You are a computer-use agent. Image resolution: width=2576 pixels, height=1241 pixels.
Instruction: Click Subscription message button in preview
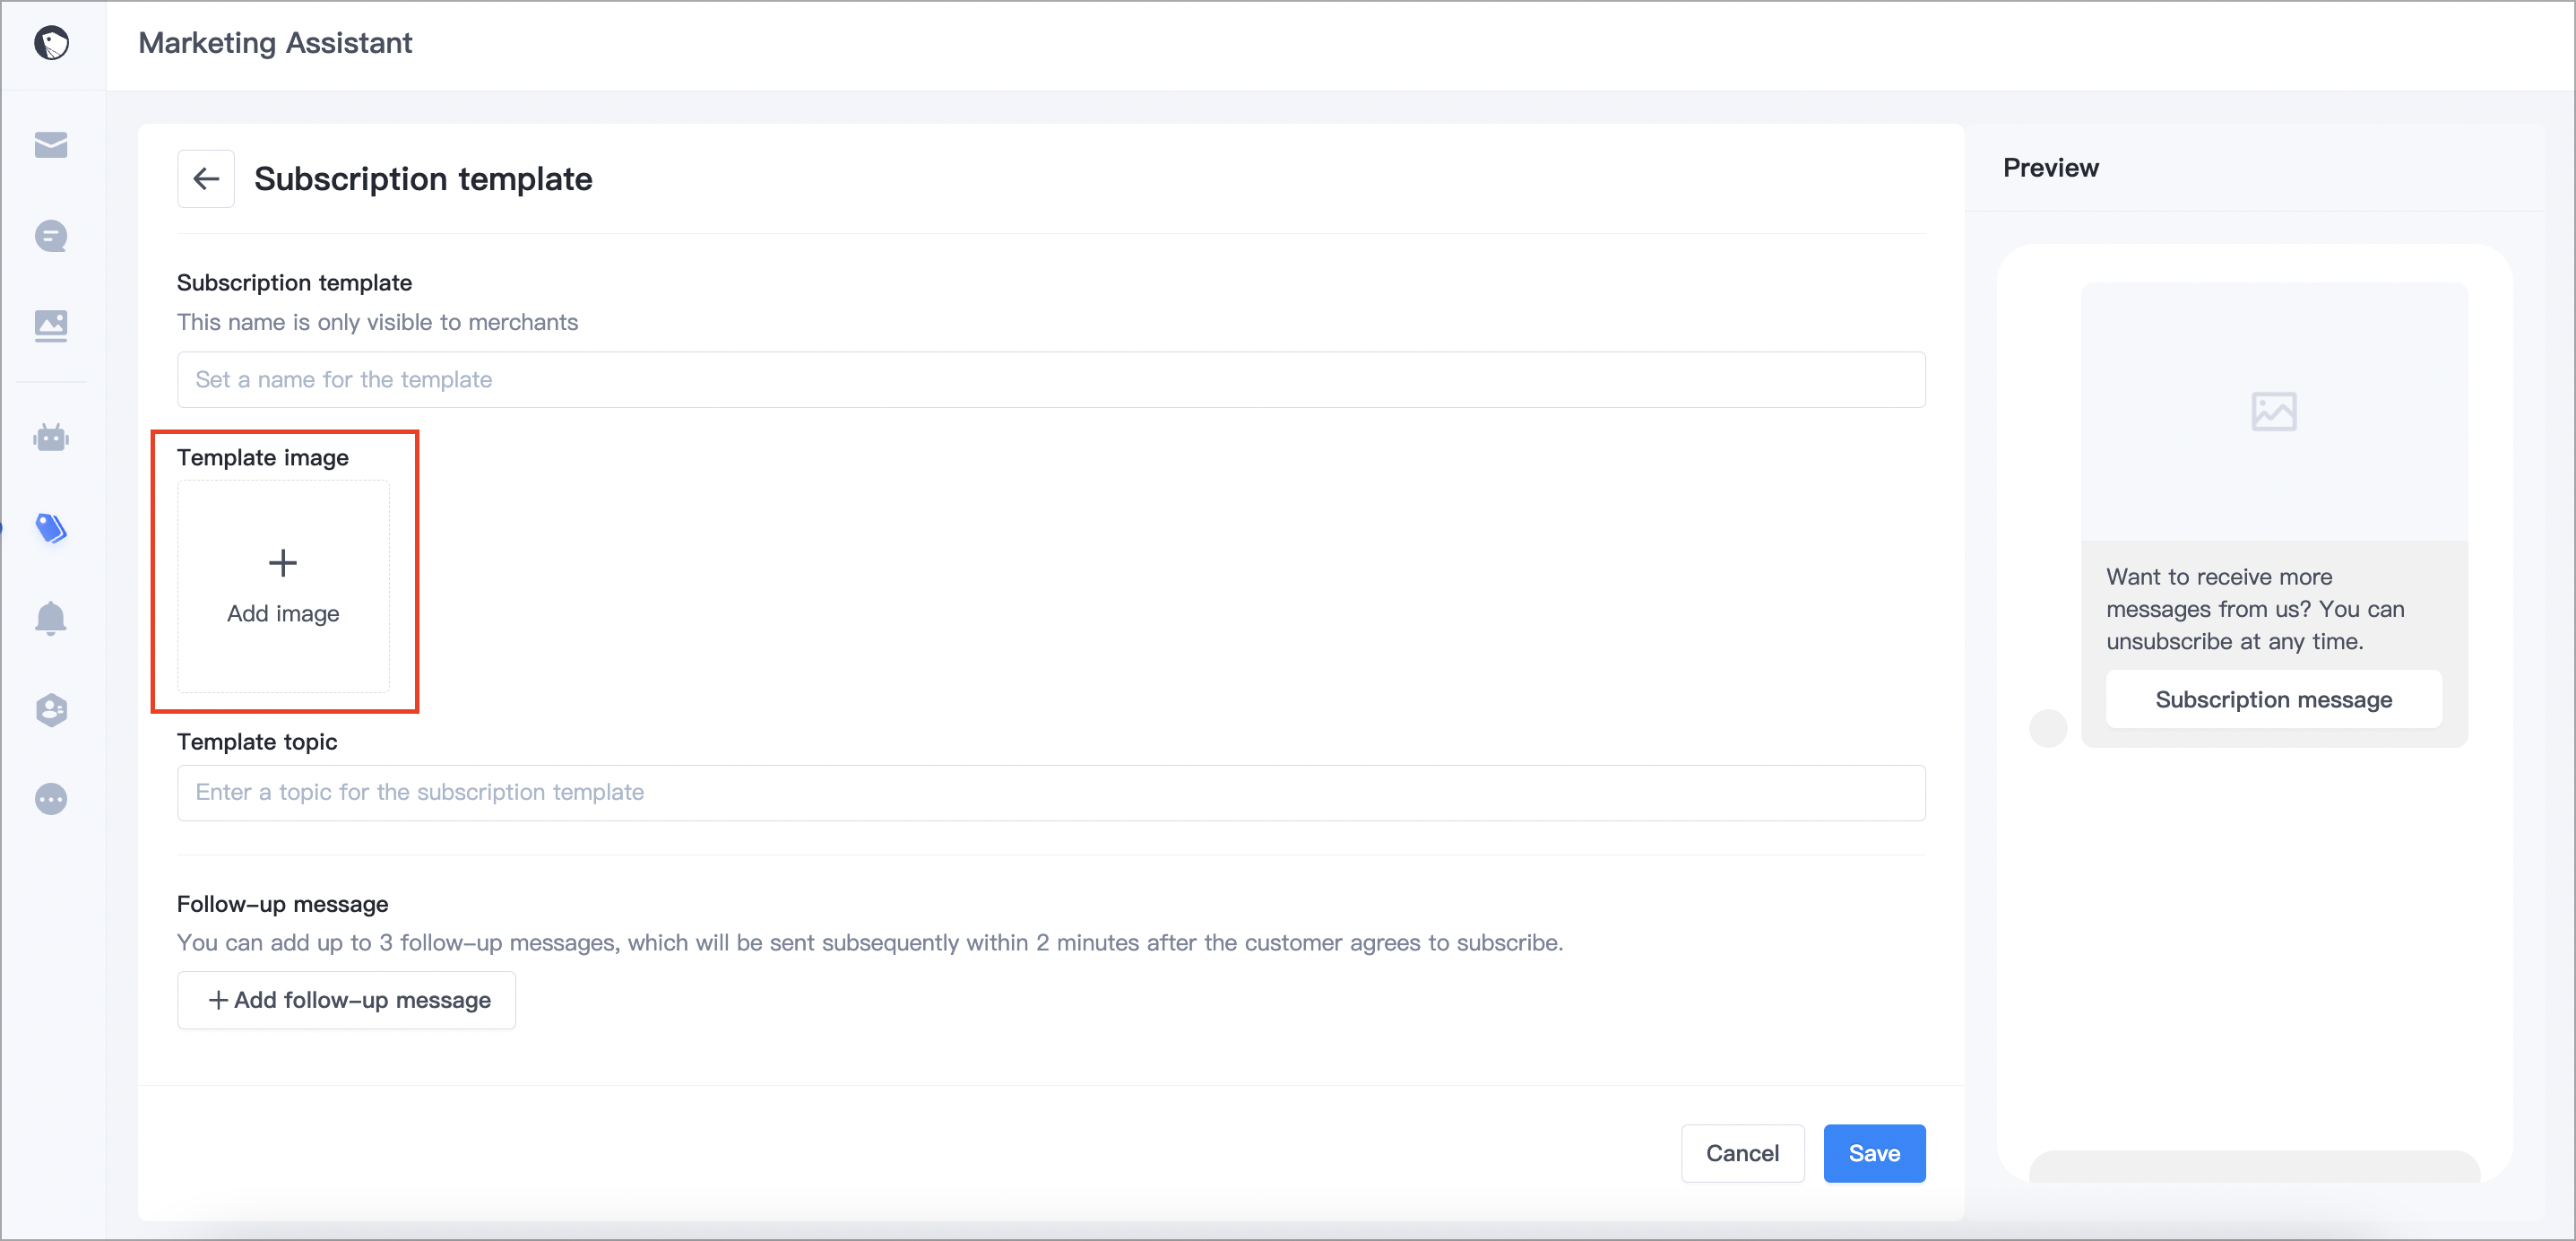[2273, 699]
